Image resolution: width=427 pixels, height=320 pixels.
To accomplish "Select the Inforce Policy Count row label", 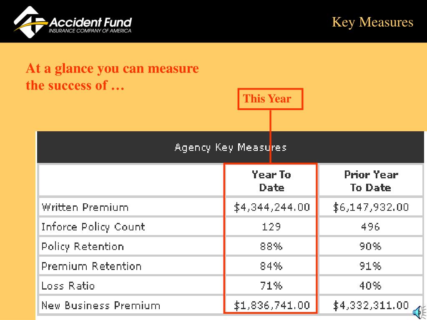I will (x=93, y=227).
